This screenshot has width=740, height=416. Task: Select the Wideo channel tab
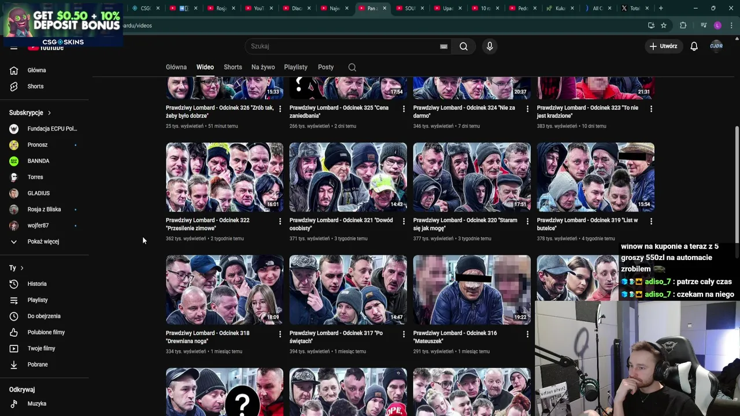205,67
